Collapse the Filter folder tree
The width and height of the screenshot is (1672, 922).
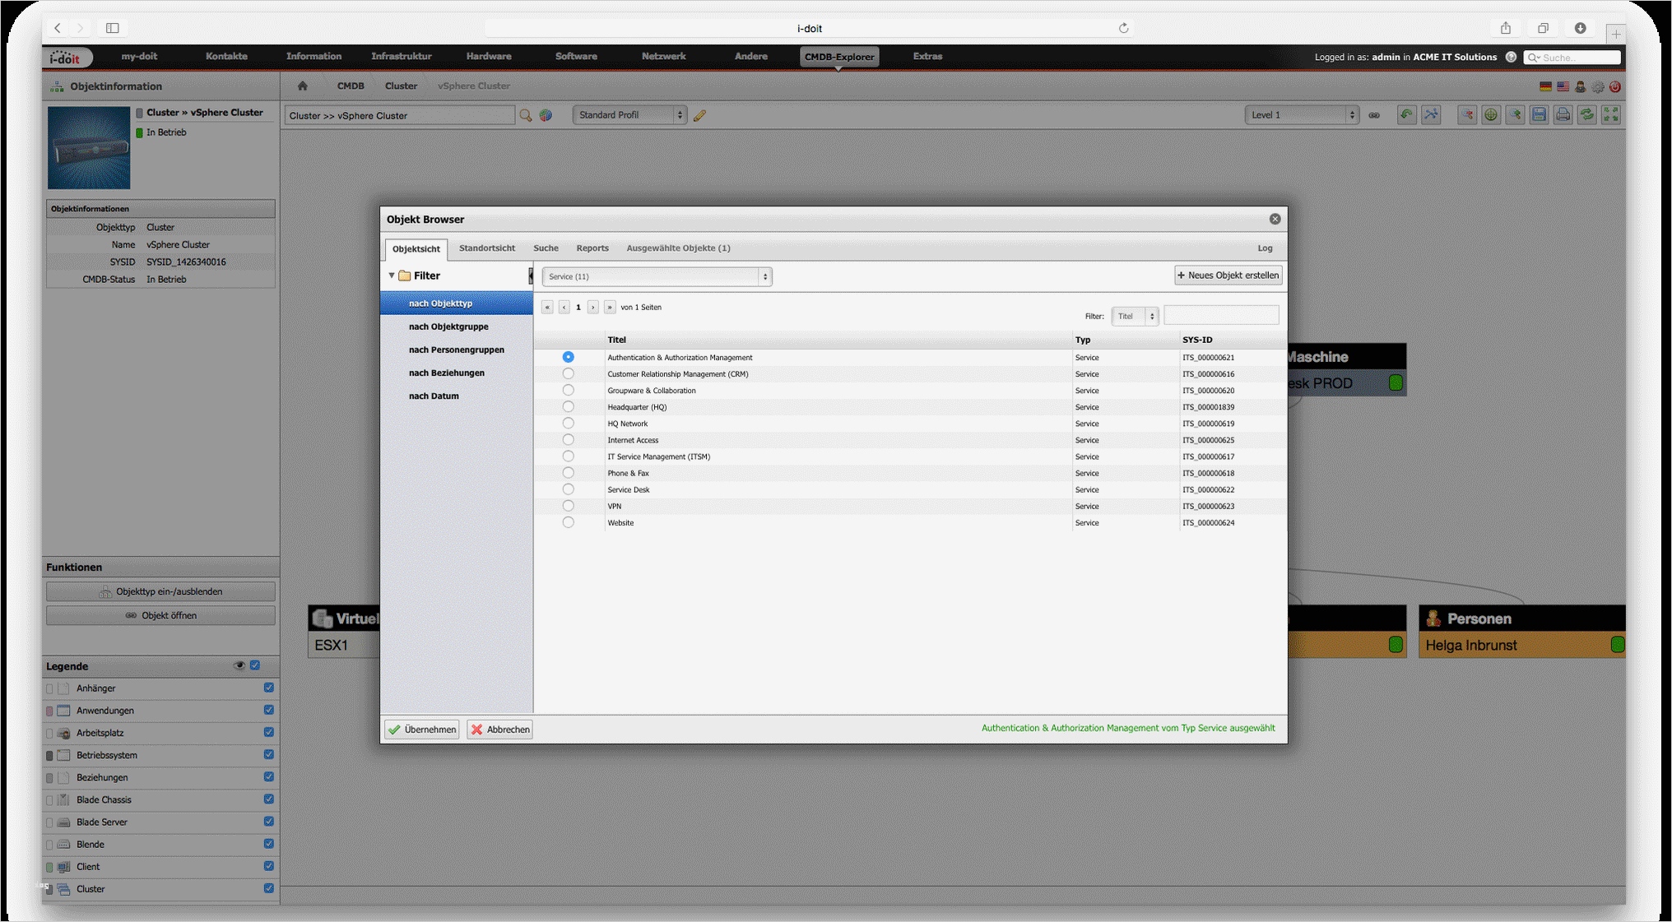tap(392, 276)
